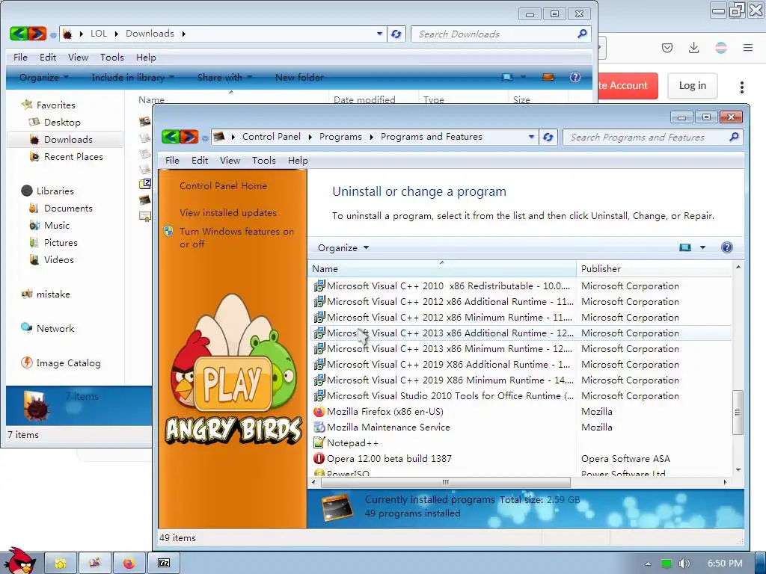Click Forward arrow in Downloads window
This screenshot has width=766, height=574.
[x=37, y=34]
